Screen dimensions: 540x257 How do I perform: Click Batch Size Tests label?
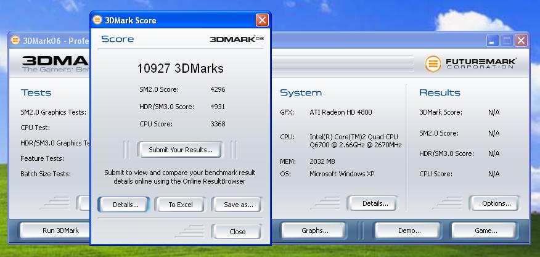click(46, 174)
